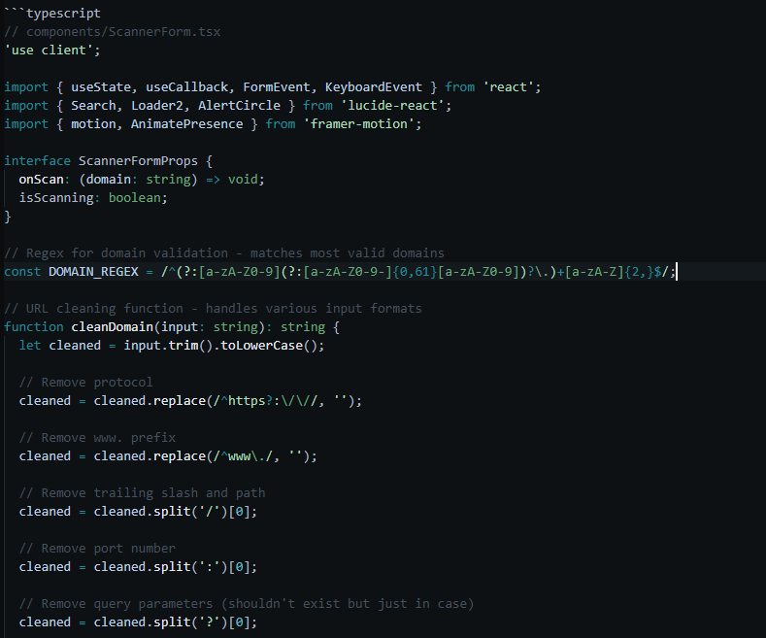
Task: Click 'useCallback' in the react import
Action: click(x=187, y=87)
